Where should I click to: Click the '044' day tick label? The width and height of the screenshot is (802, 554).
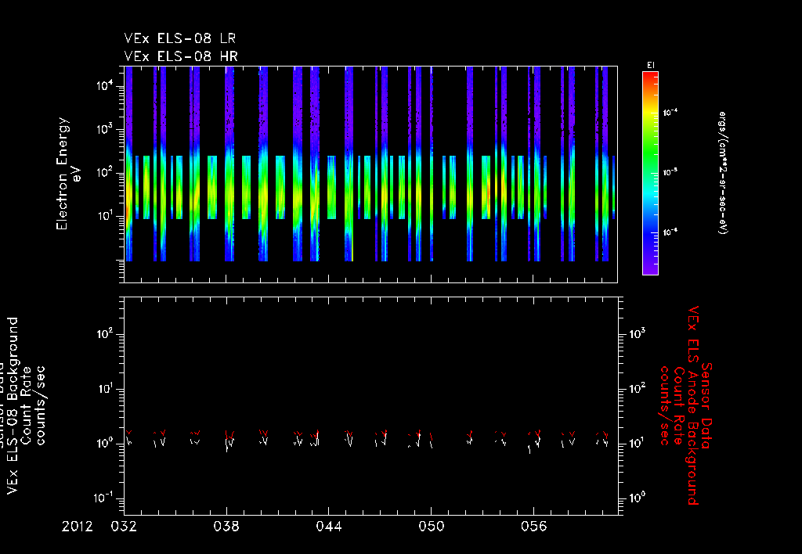point(329,527)
